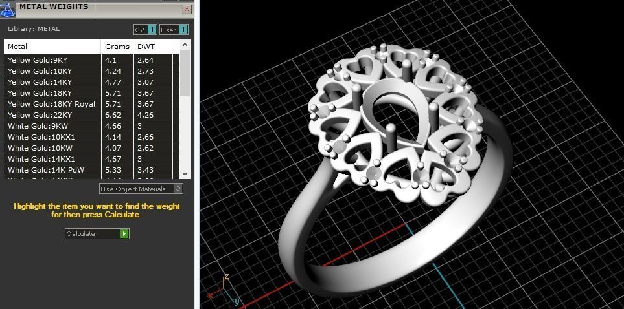Screen dimensions: 624x309
Task: Select the White Gold:14KX1 row
Action: 92,159
